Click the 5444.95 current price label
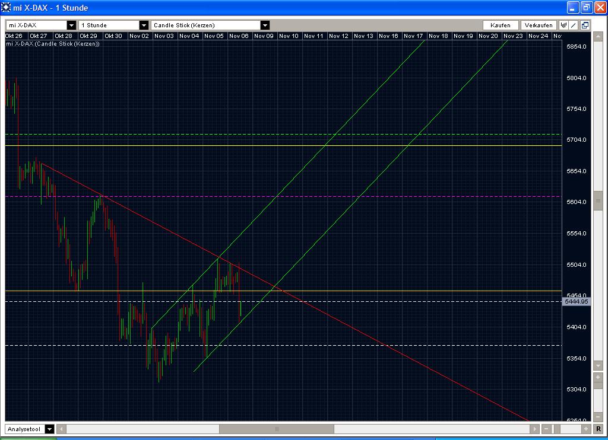The height and width of the screenshot is (440, 608). 576,301
